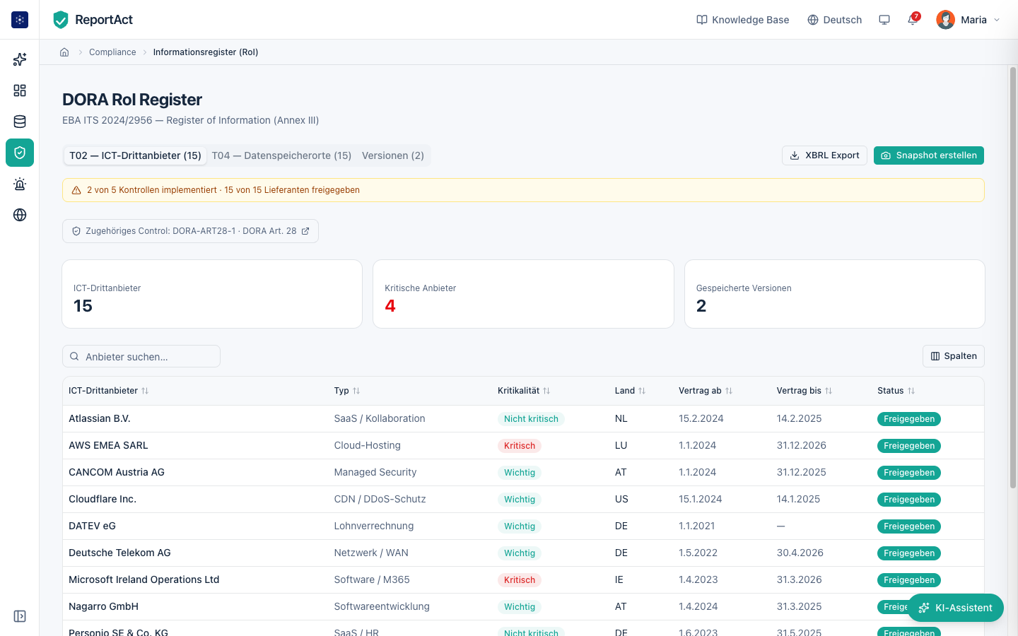The height and width of the screenshot is (636, 1018).
Task: Click the ICT-Drittanbieter card showing 15
Action: point(212,294)
